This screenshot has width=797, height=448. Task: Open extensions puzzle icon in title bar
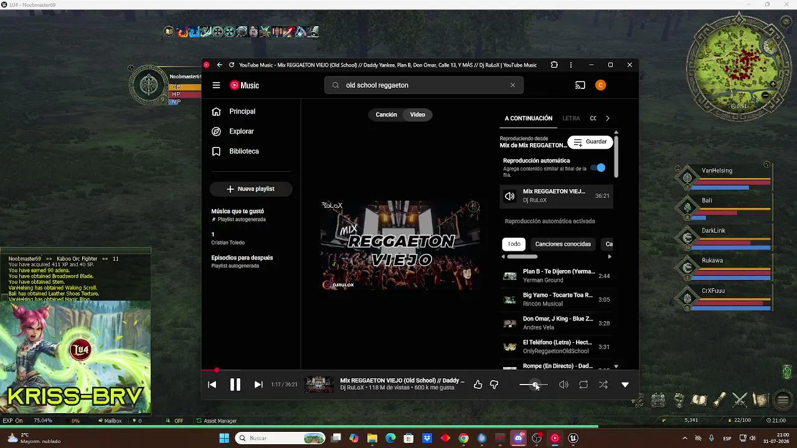tap(554, 65)
